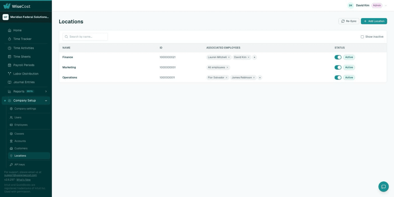This screenshot has width=394, height=197.
Task: Select the Operations location name
Action: click(x=70, y=78)
